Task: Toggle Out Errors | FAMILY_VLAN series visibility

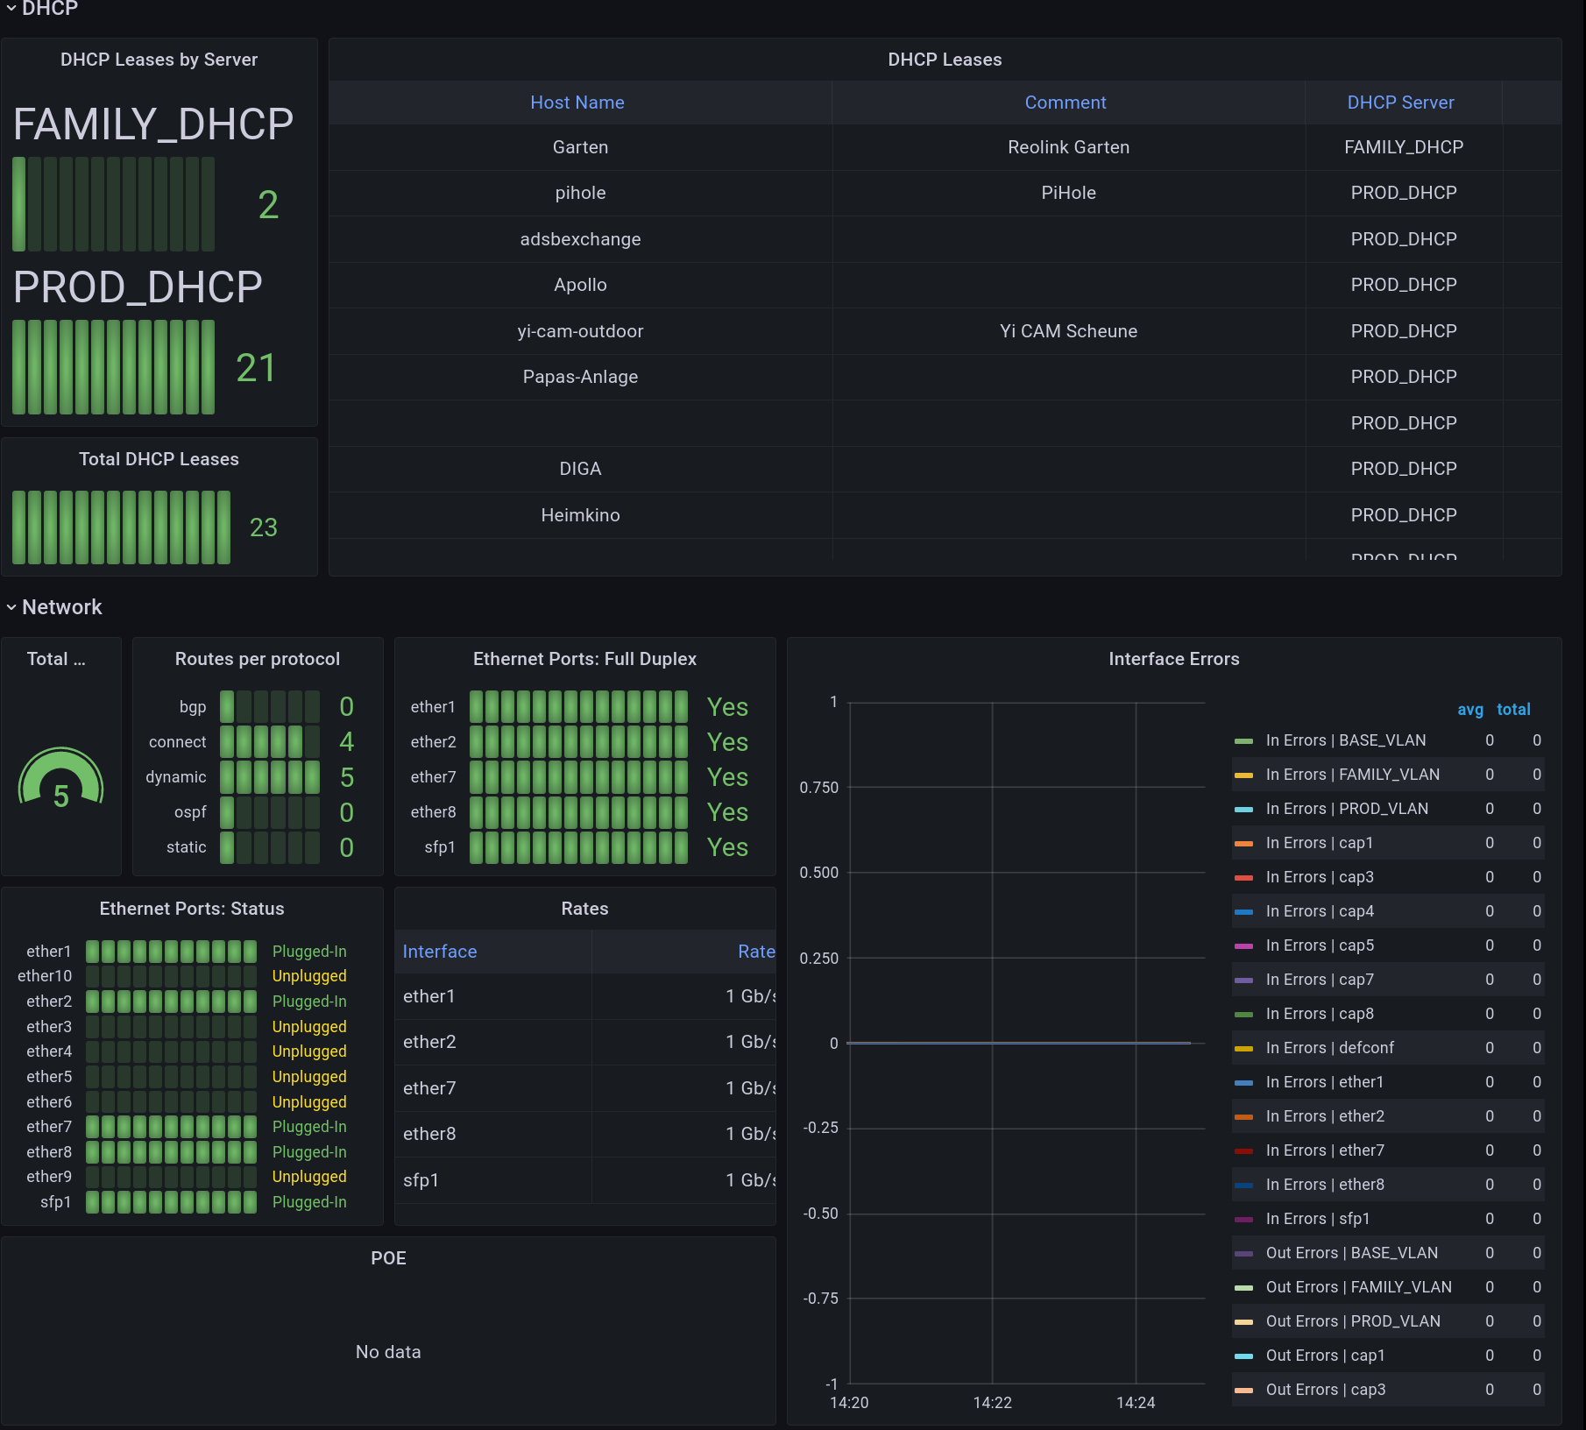Action: click(x=1358, y=1287)
